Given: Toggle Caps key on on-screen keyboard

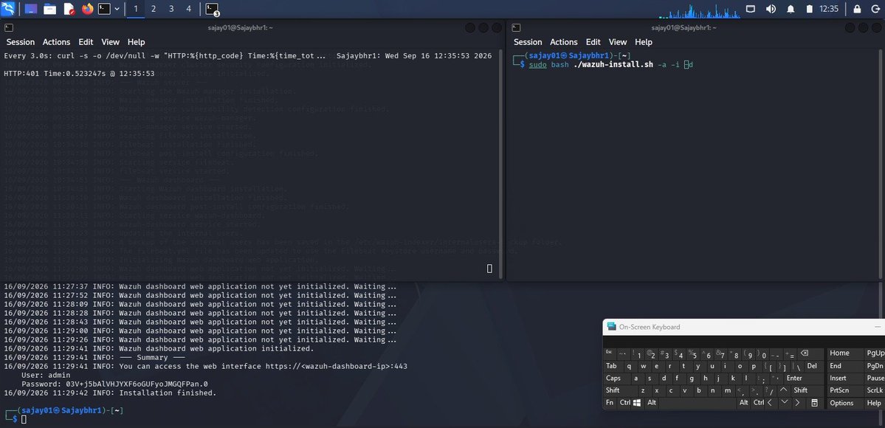Looking at the screenshot, I should [x=613, y=379].
